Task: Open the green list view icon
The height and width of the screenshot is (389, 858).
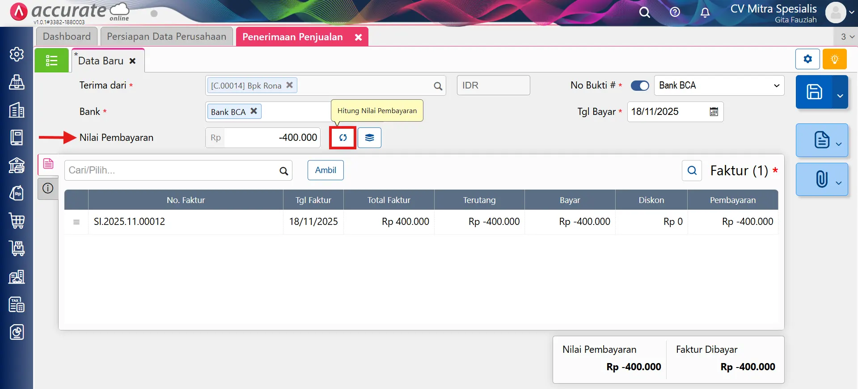Action: click(x=52, y=60)
